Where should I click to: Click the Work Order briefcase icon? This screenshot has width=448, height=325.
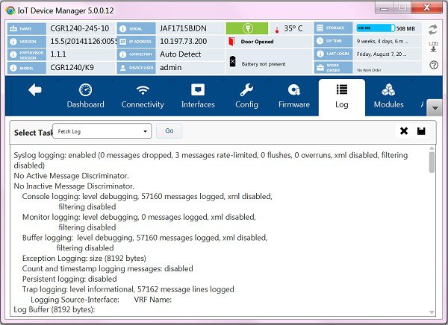pyautogui.click(x=320, y=68)
